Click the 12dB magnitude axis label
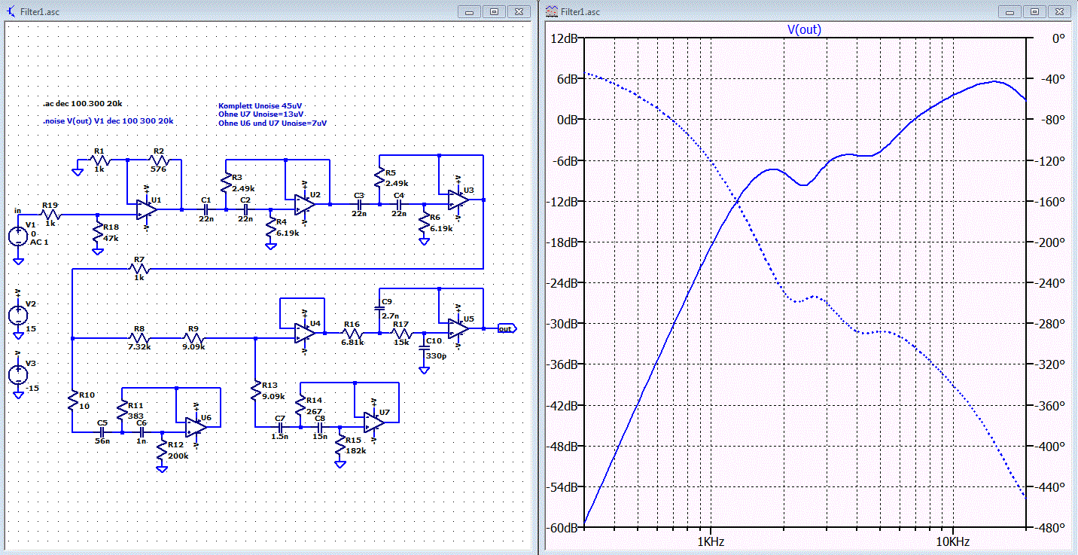The height and width of the screenshot is (555, 1078). pos(565,38)
